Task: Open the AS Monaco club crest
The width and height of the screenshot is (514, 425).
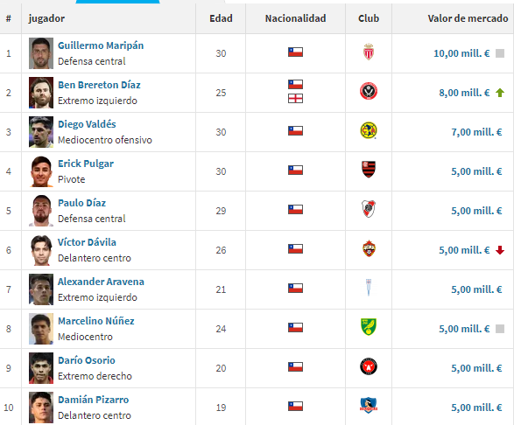Action: click(x=369, y=52)
